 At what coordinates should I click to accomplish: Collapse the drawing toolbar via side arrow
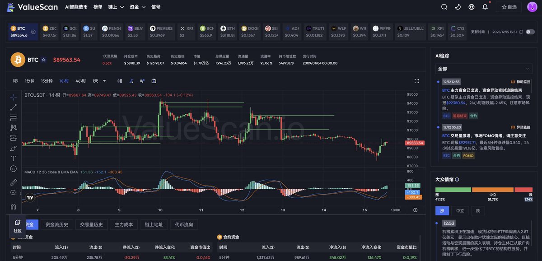coord(19,193)
